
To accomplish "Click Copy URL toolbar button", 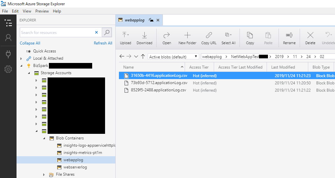I will point(209,38).
